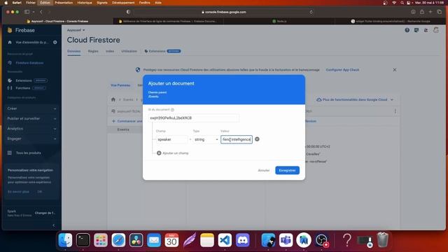Viewport: 448px width, 252px height.
Task: Switch to the Règles tab
Action: pos(93,51)
